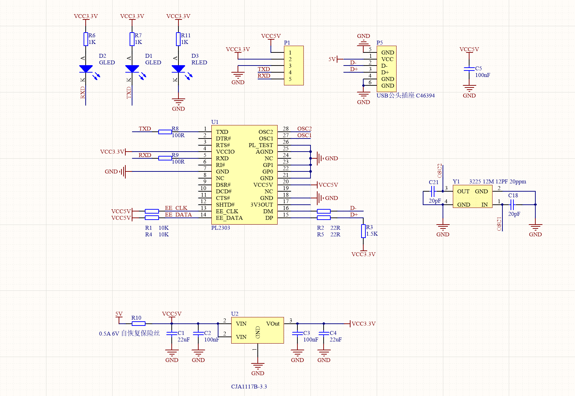
Task: Click the VCC5V port at pin 20
Action: click(x=325, y=185)
